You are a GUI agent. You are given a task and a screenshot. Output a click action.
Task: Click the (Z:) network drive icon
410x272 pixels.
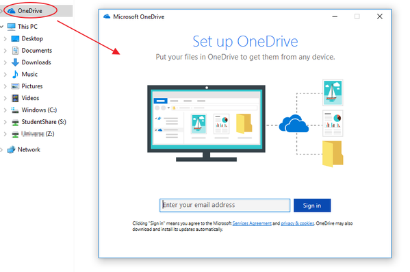pos(16,134)
